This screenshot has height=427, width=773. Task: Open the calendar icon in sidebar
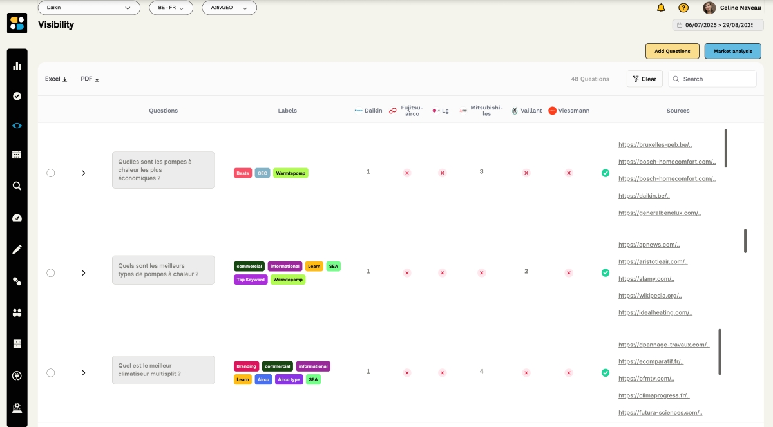pyautogui.click(x=17, y=155)
